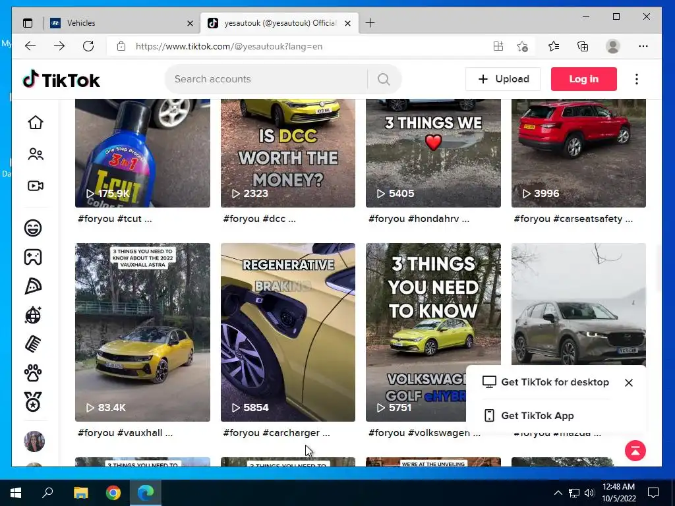Open the suggested account avatar in sidebar

pyautogui.click(x=34, y=441)
